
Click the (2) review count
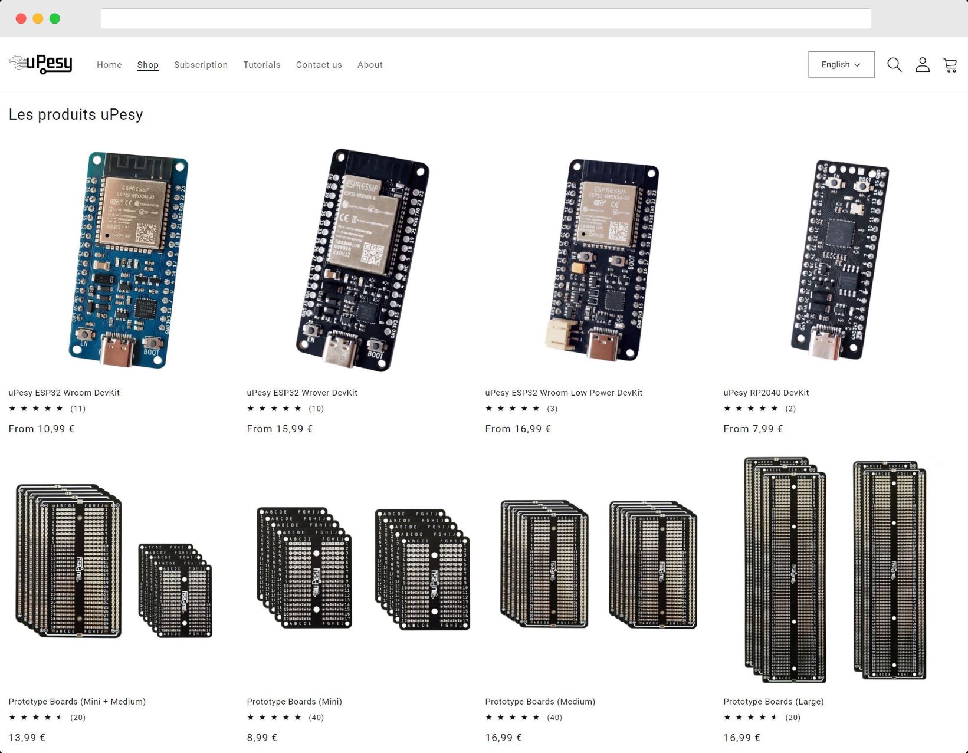790,409
